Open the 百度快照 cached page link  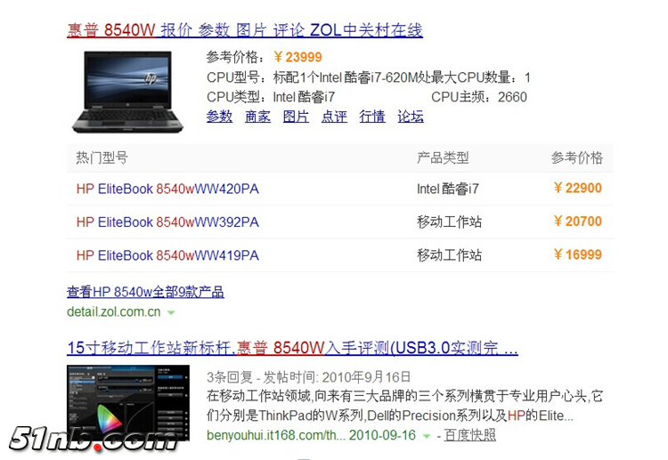coord(470,435)
